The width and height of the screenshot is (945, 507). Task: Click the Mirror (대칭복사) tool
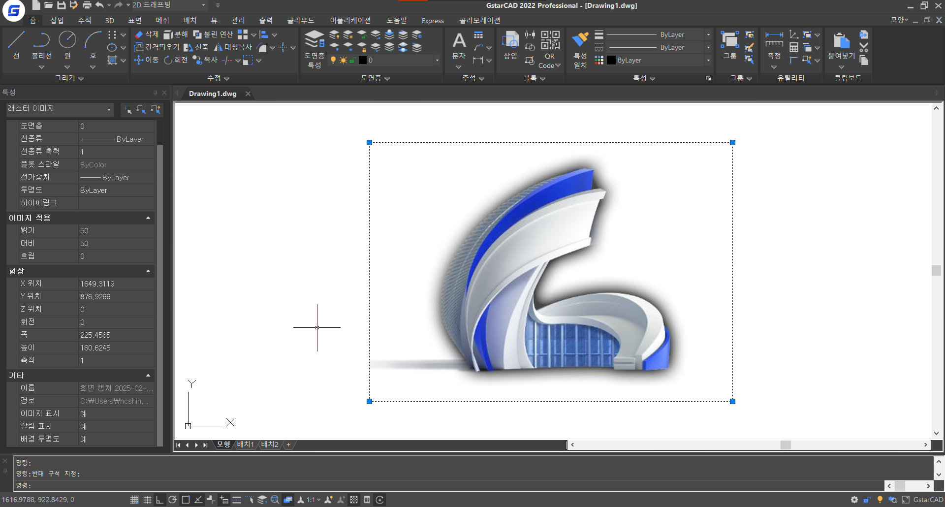232,47
